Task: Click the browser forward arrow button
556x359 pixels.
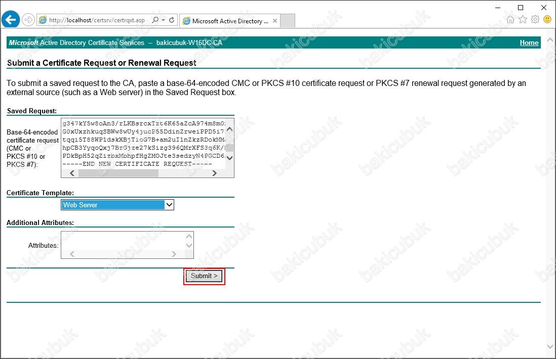Action: [28, 20]
